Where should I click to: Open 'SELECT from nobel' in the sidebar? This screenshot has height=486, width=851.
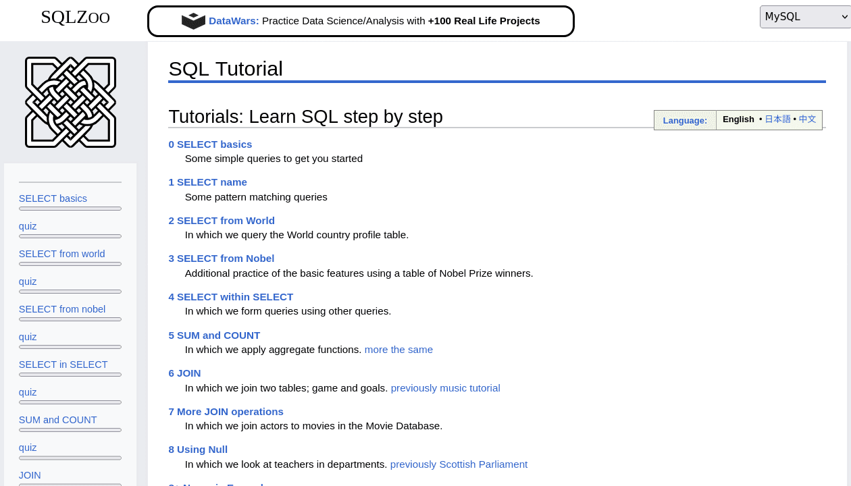click(x=61, y=308)
